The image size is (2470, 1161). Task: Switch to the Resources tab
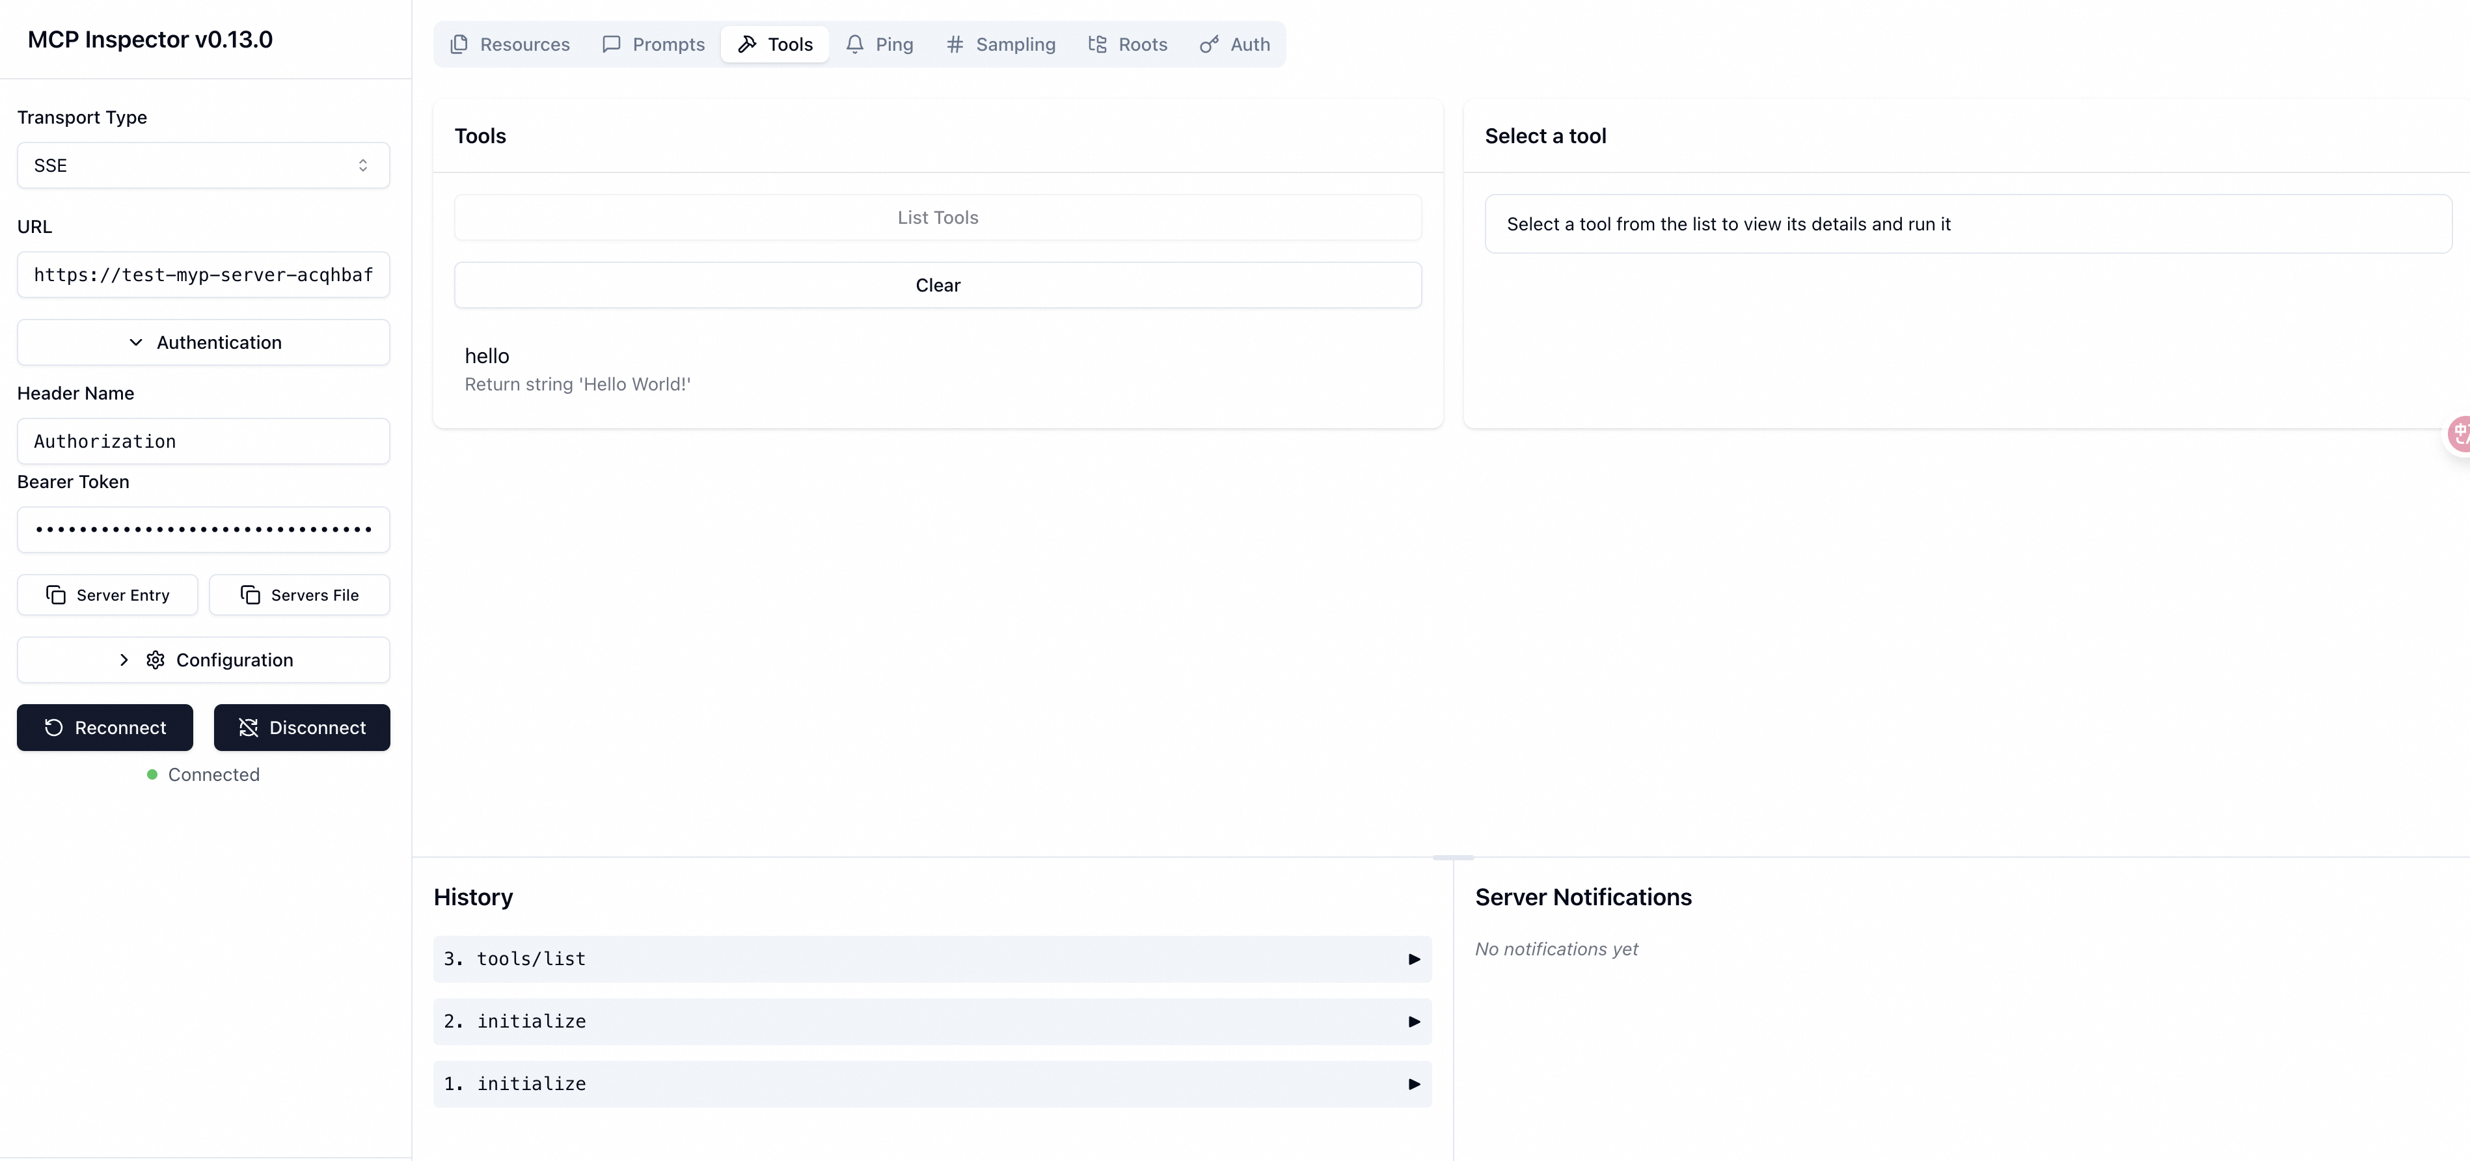pyautogui.click(x=510, y=44)
